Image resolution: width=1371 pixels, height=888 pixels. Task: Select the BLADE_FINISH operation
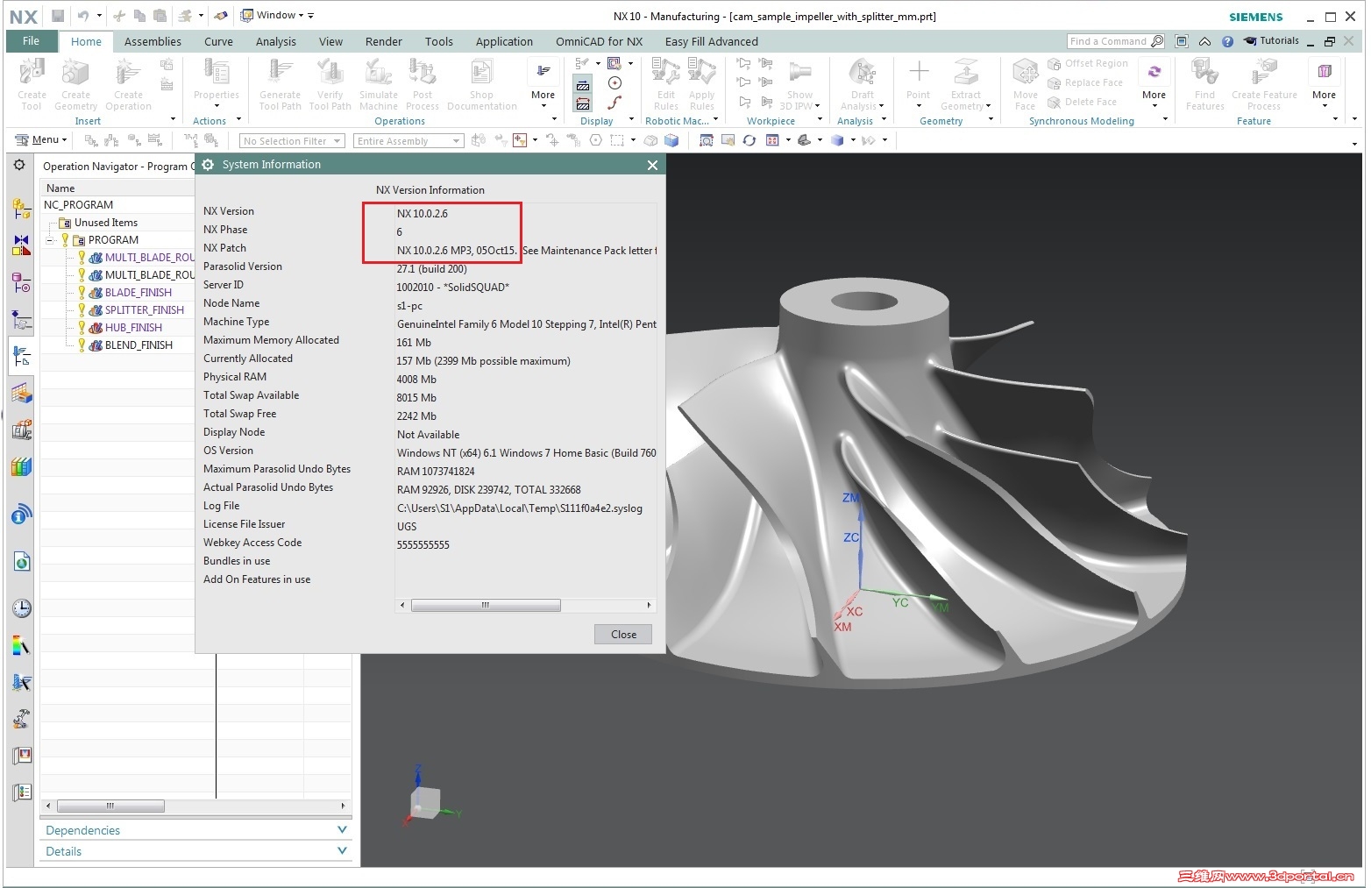[x=138, y=293]
